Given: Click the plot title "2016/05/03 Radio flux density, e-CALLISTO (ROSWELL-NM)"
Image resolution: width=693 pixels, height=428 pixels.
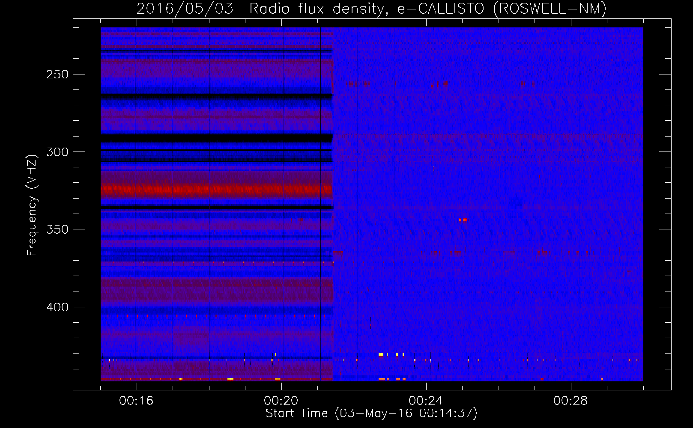Looking at the screenshot, I should [x=371, y=9].
